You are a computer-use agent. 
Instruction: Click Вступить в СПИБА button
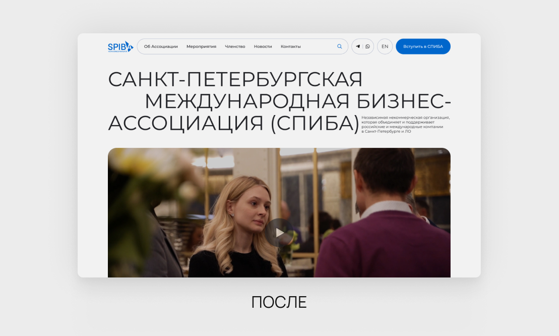[423, 46]
